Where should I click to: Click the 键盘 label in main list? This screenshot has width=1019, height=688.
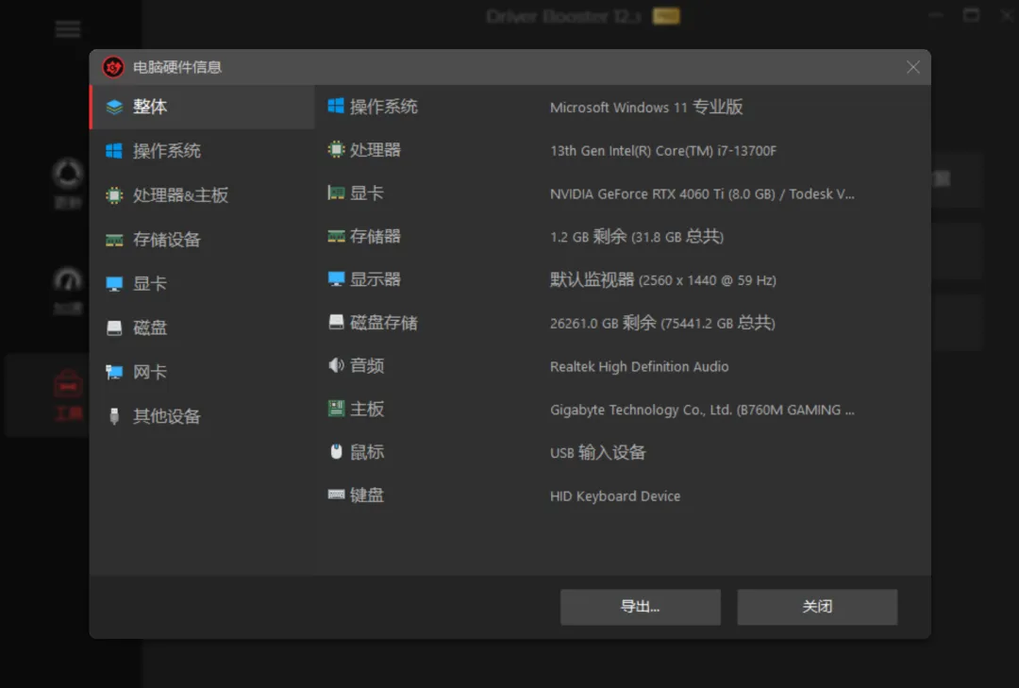point(366,495)
